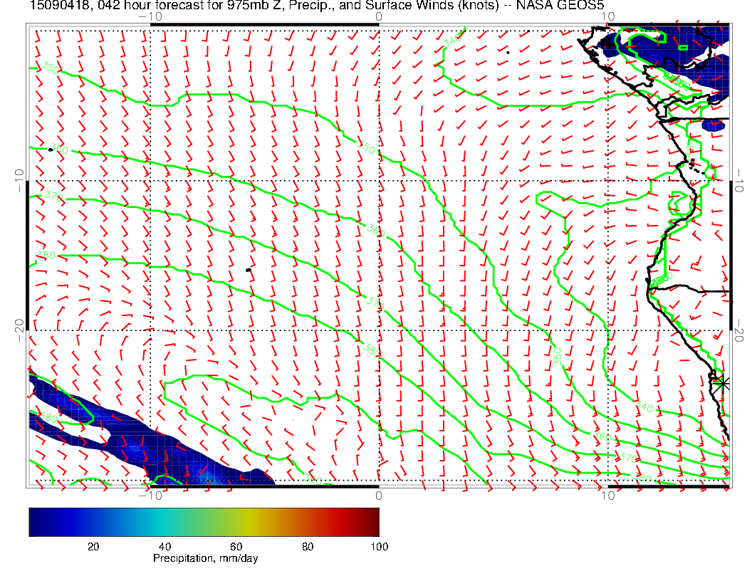Click the green 340 label beside the asterisk
The width and height of the screenshot is (752, 581).
pos(644,407)
